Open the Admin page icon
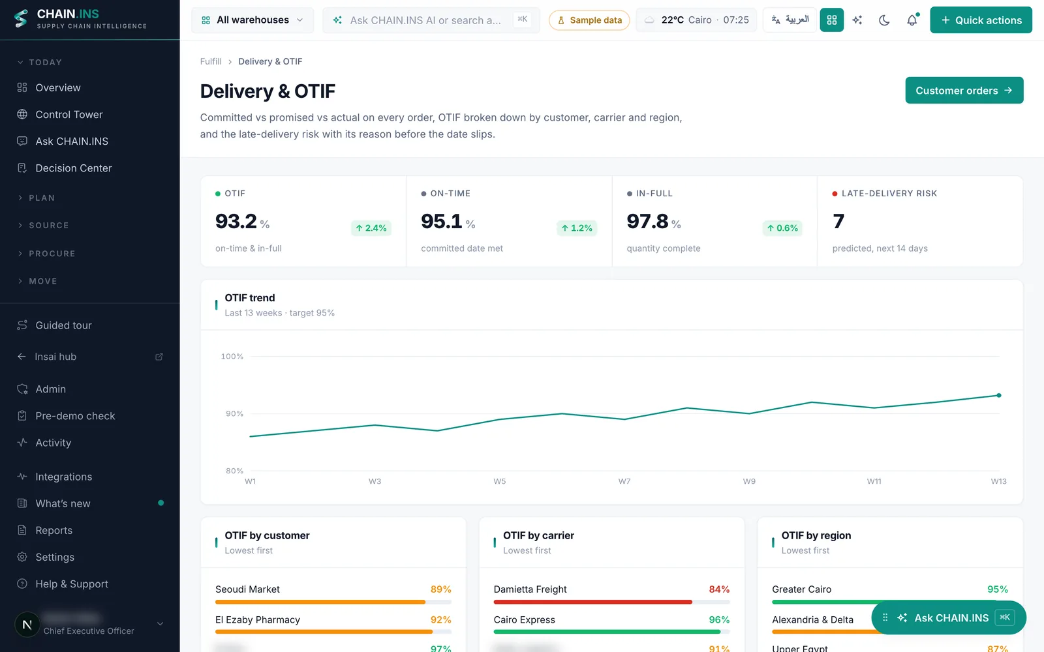 coord(22,389)
